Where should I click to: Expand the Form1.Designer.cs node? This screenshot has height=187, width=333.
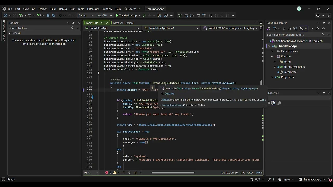point(275,67)
